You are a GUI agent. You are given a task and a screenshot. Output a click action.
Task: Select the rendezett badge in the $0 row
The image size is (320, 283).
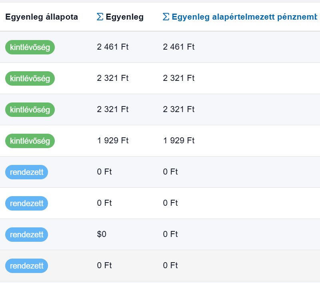point(26,234)
